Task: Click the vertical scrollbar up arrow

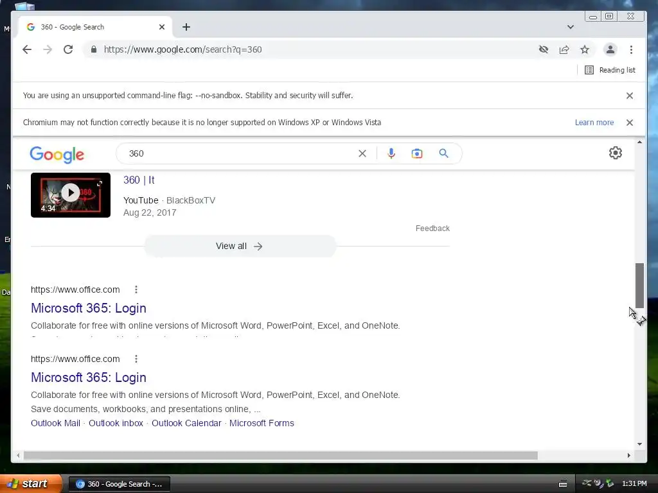Action: point(639,142)
